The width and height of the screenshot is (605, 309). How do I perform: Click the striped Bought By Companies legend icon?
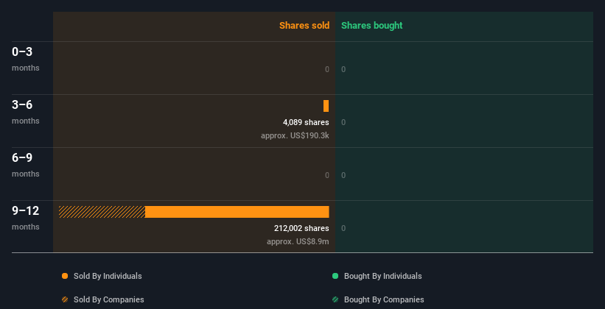point(335,299)
